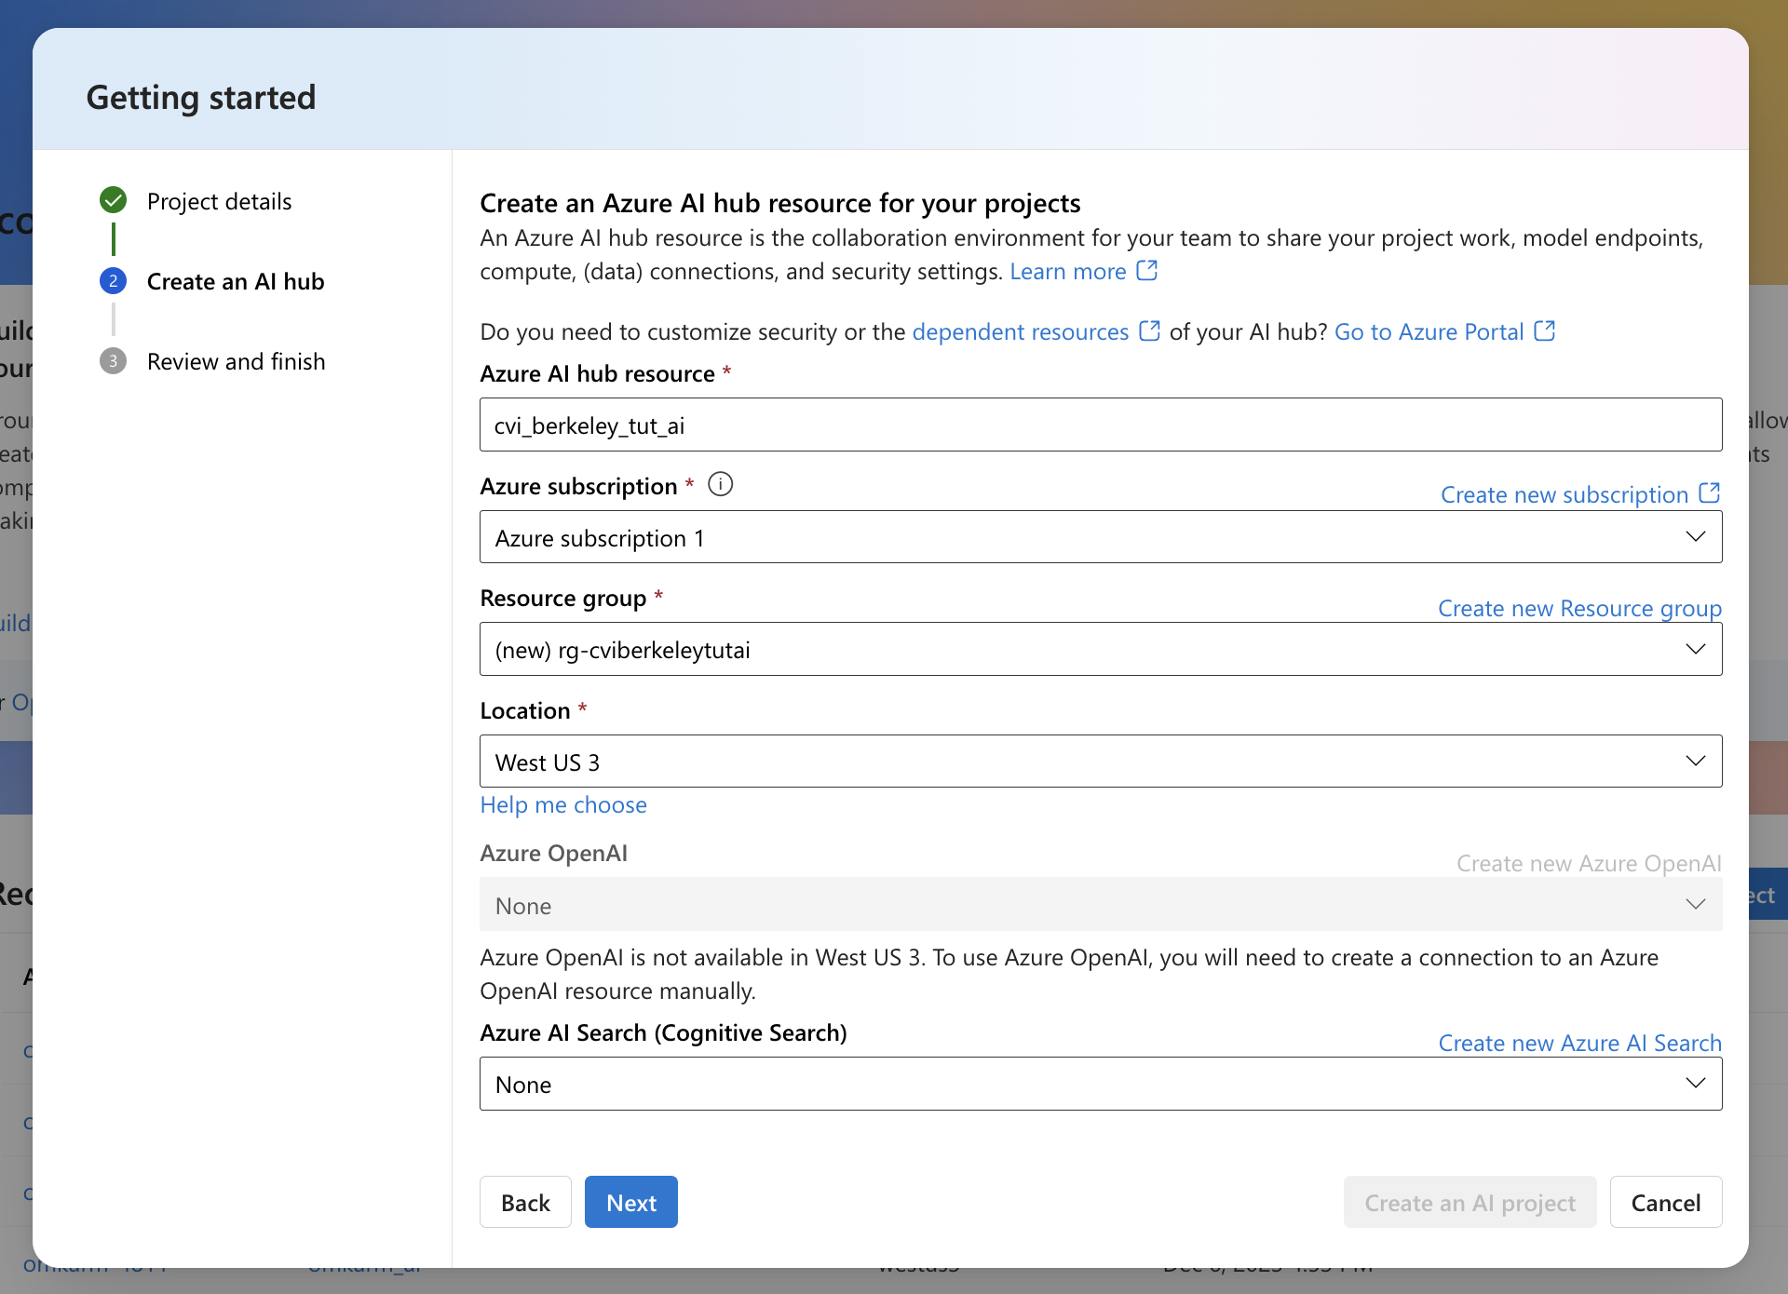Click the Azure OpenAI not available notice text

(x=1069, y=974)
